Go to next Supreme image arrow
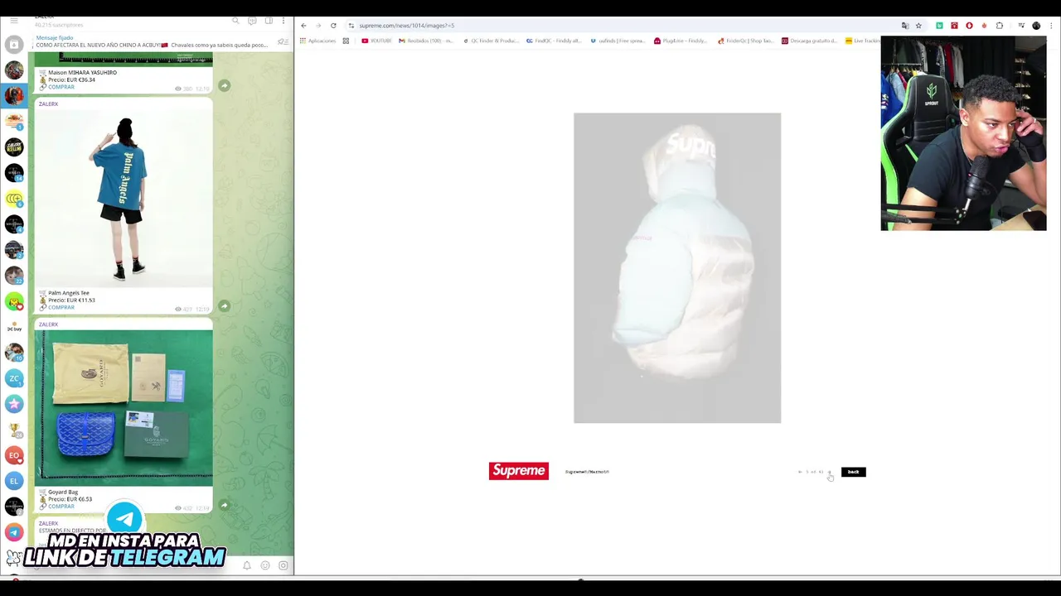 coord(829,472)
